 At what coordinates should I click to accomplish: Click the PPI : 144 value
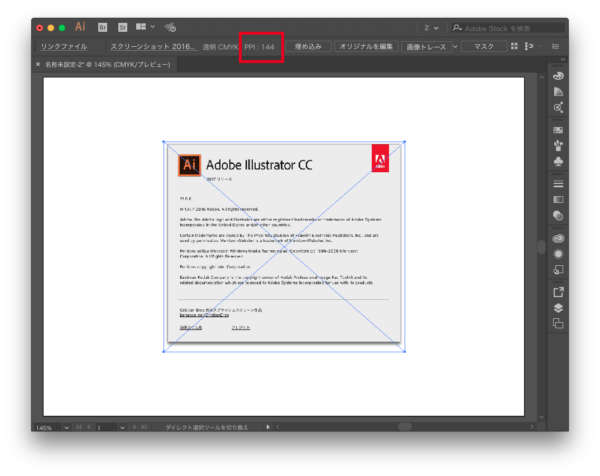click(260, 47)
